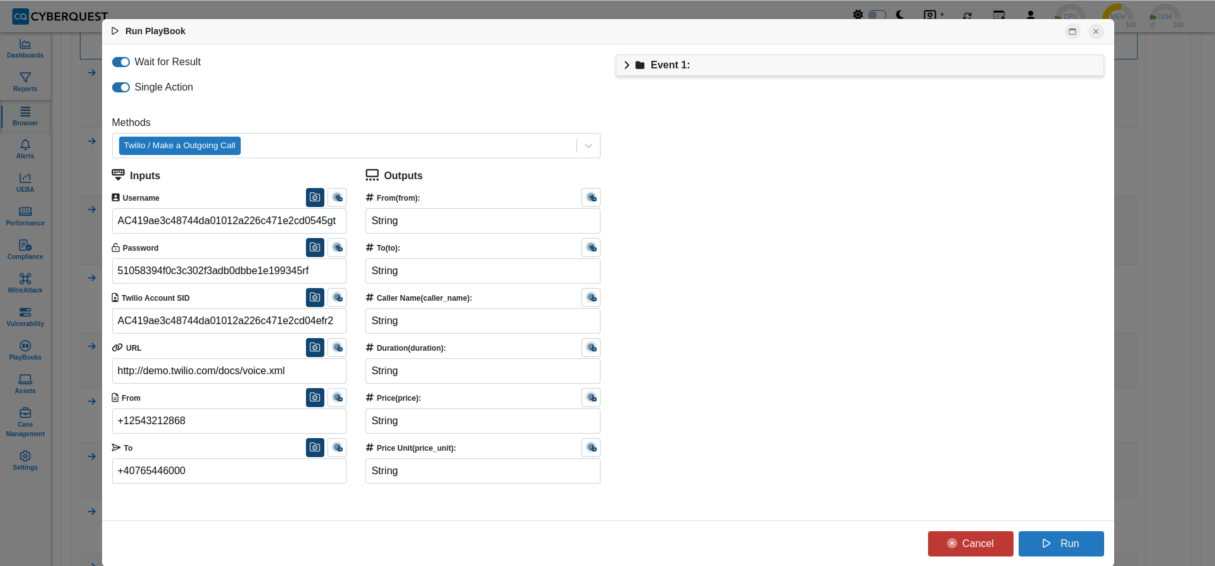Open Reports in the sidebar
This screenshot has width=1215, height=566.
click(x=25, y=82)
